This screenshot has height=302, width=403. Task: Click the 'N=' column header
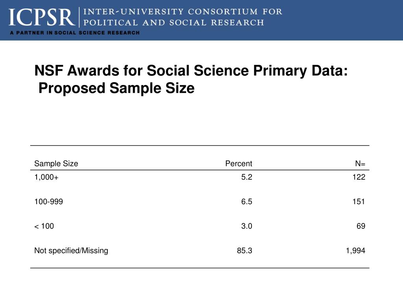click(360, 164)
